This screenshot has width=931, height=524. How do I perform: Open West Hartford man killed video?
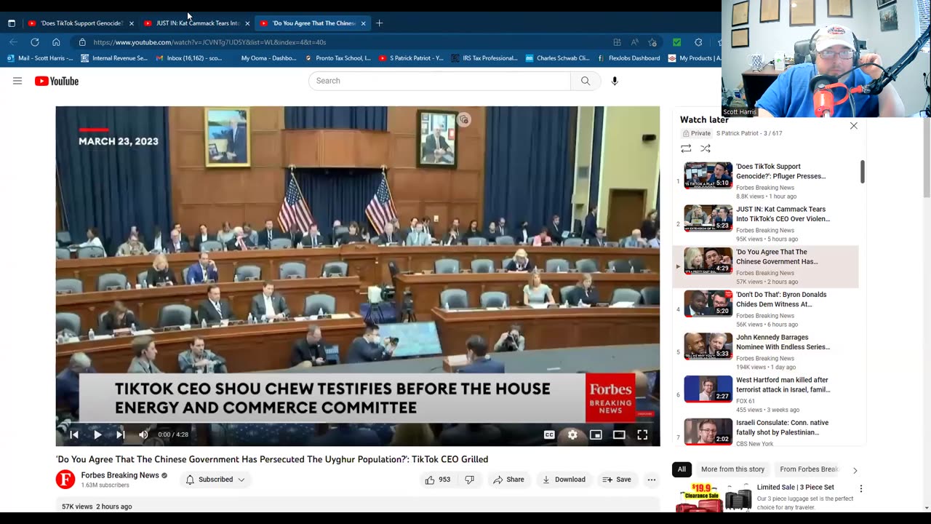tap(767, 394)
